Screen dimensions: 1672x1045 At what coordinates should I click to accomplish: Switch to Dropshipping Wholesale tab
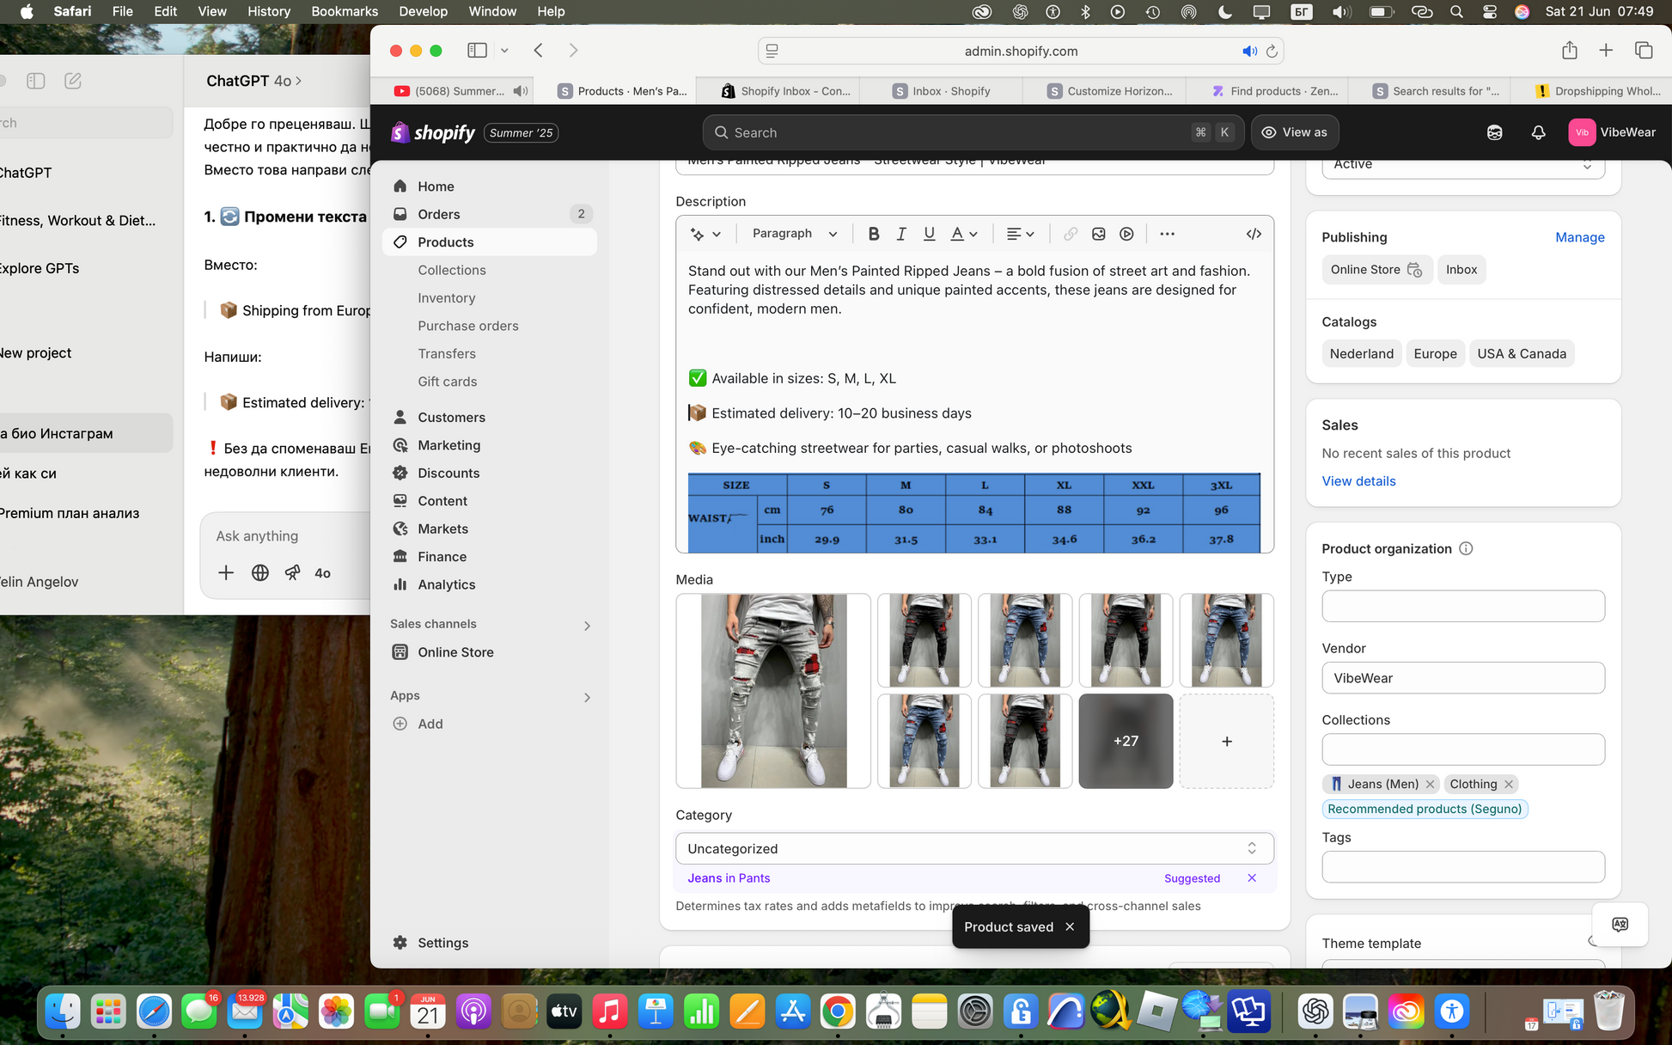tap(1598, 91)
